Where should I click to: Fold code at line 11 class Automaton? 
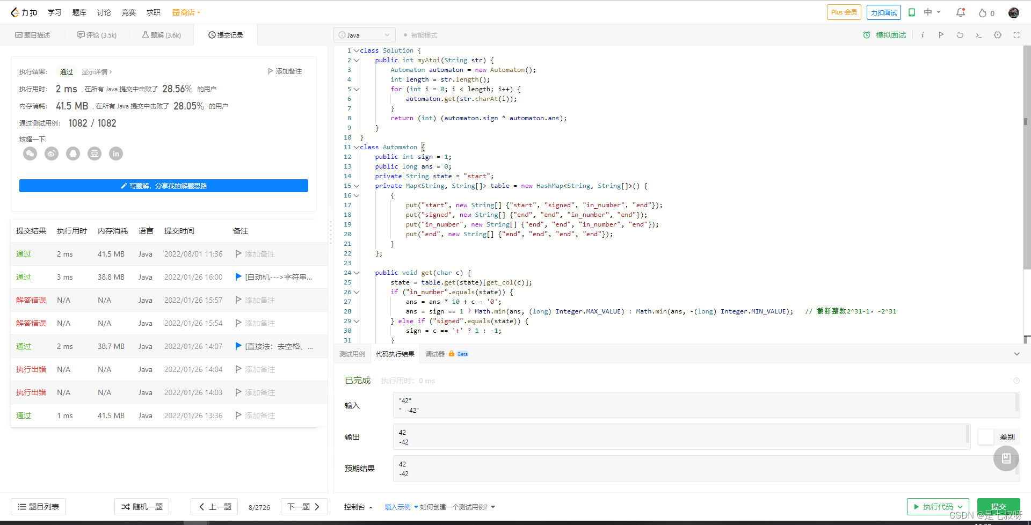357,147
